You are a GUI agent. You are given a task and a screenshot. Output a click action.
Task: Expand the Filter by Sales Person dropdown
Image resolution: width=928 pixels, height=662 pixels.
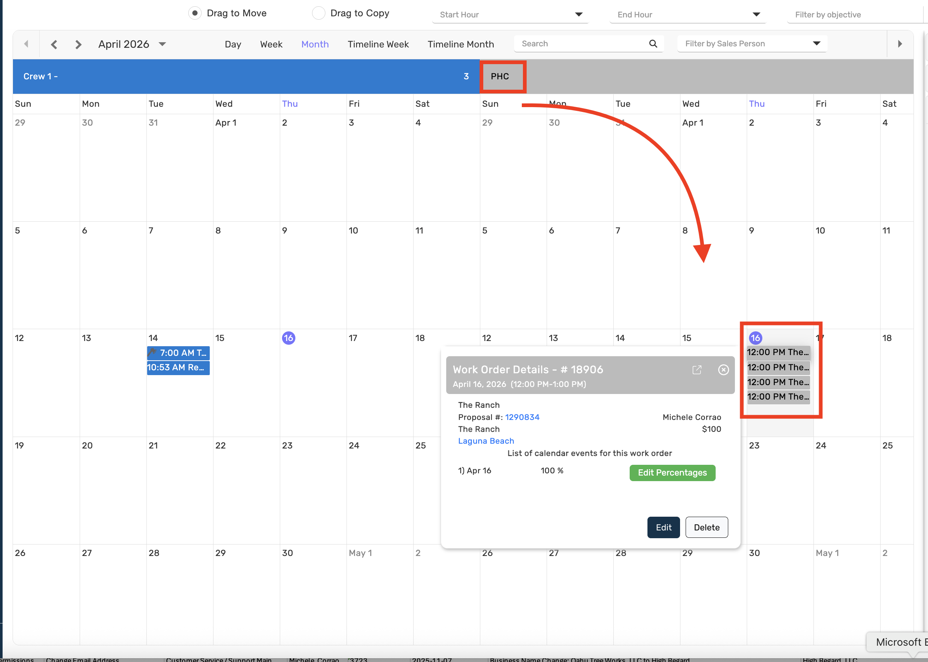pyautogui.click(x=817, y=43)
